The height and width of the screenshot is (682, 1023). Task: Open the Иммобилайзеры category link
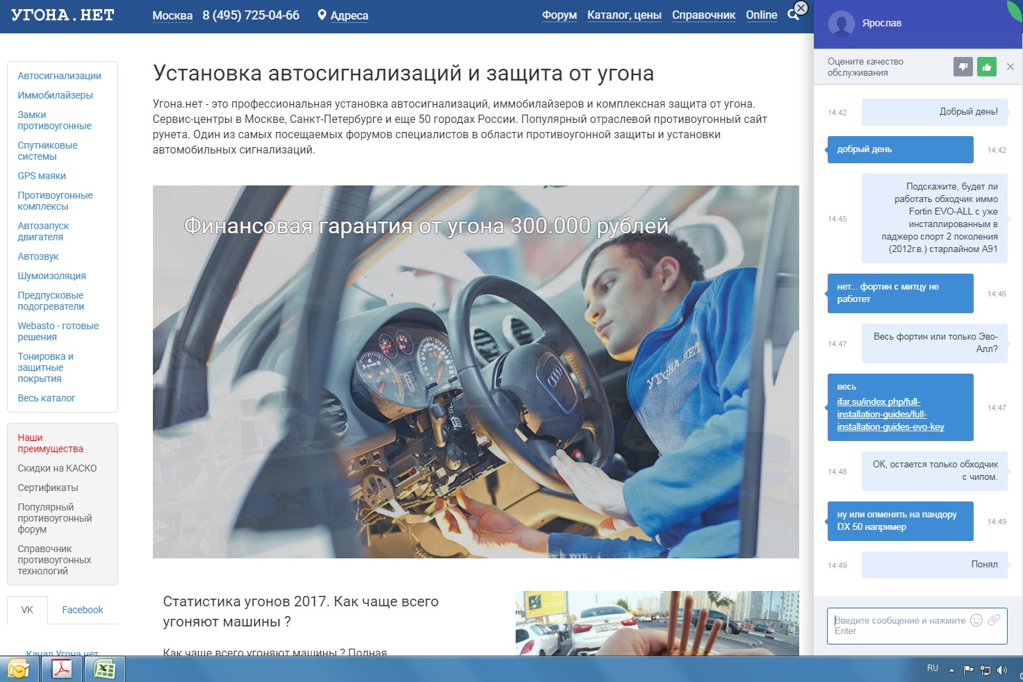click(x=55, y=95)
